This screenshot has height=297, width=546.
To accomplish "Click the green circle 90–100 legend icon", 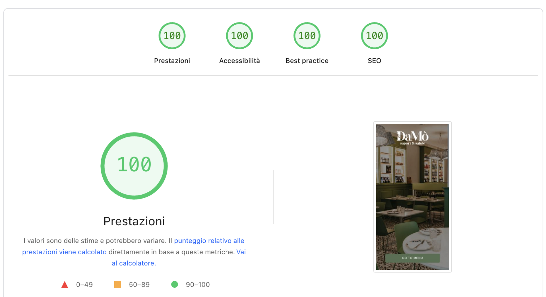I will coord(175,284).
